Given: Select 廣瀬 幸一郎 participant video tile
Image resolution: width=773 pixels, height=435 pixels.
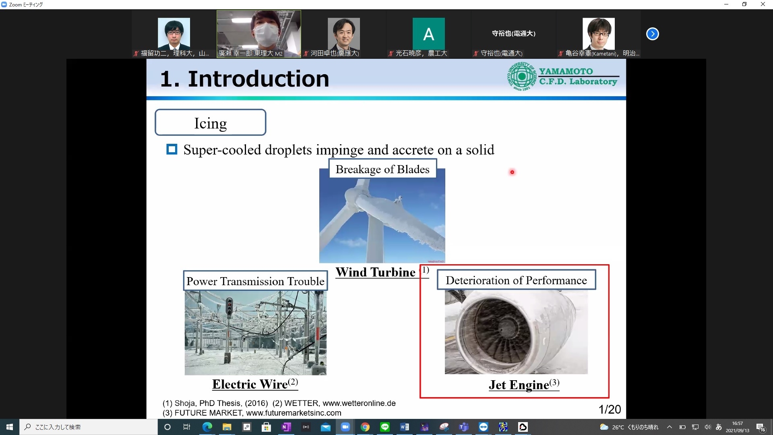Looking at the screenshot, I should point(258,34).
